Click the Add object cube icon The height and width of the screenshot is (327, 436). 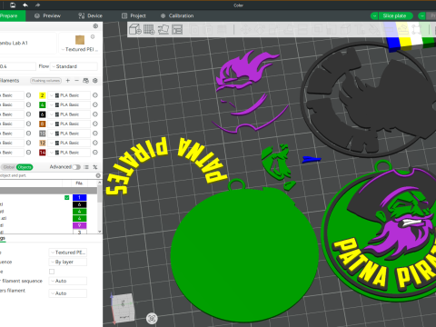click(135, 29)
